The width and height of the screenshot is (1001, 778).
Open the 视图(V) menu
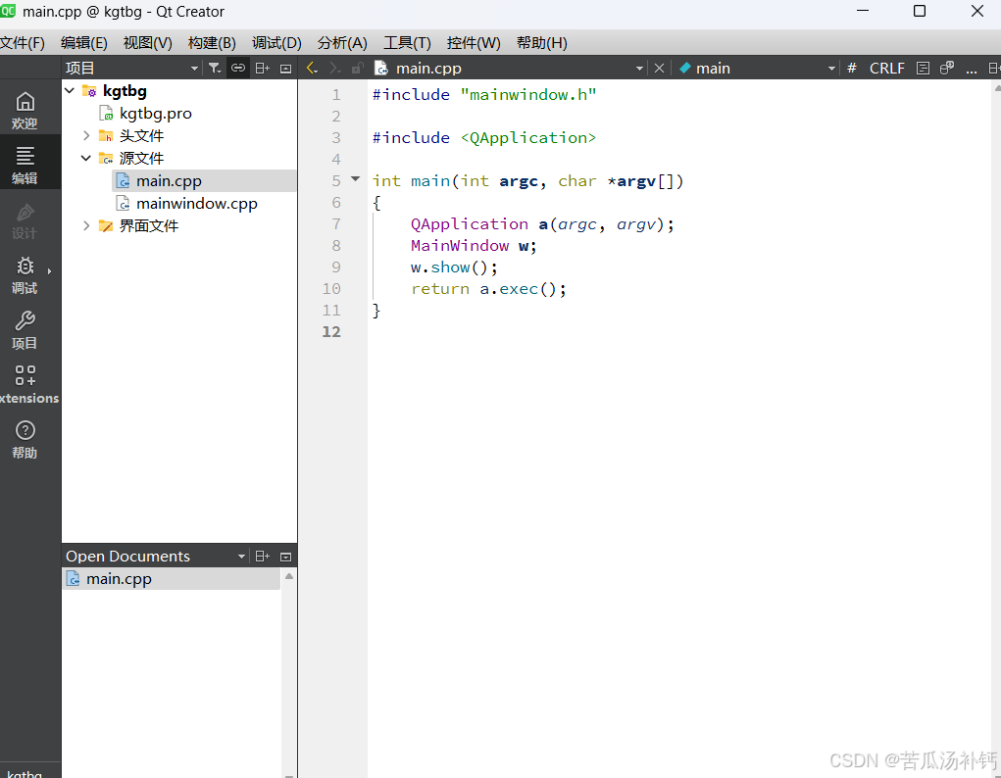click(147, 43)
